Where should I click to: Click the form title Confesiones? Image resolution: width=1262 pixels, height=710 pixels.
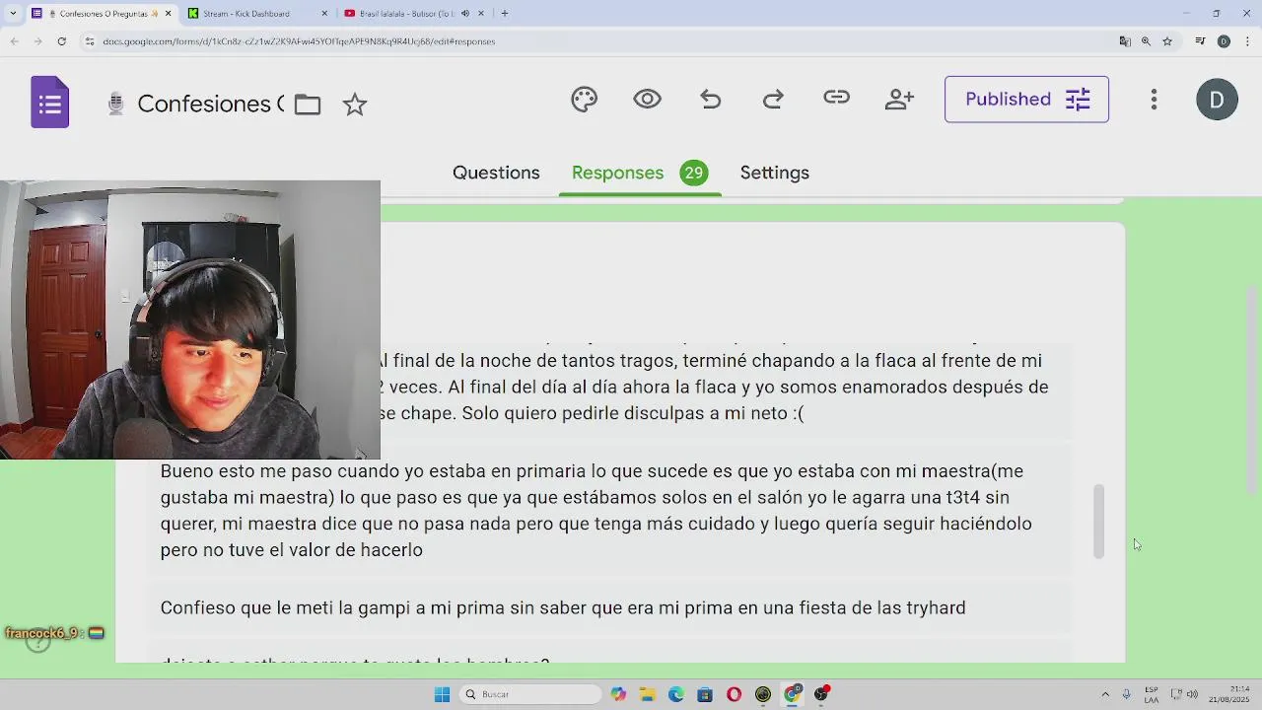[x=210, y=104]
